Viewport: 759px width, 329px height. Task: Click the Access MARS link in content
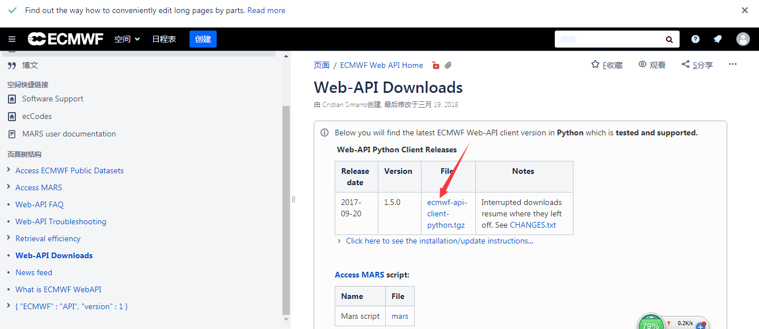point(360,275)
